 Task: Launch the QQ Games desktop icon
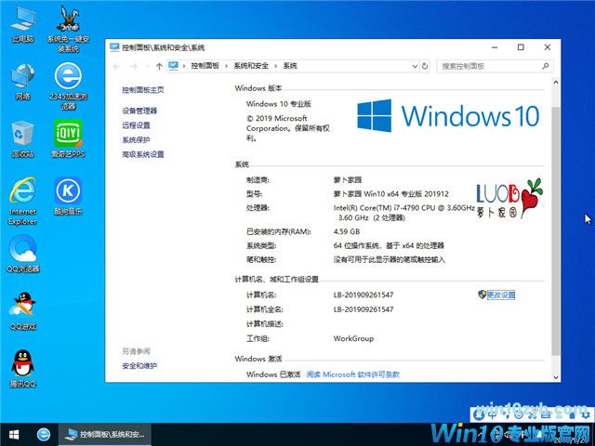coord(22,311)
